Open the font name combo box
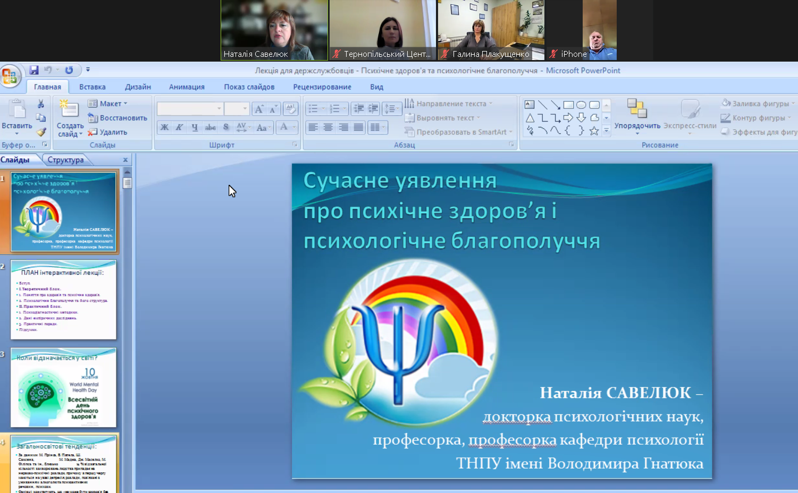 (x=189, y=109)
